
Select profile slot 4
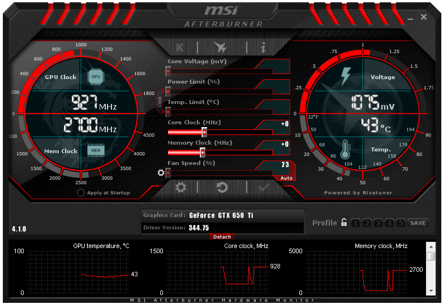(389, 223)
